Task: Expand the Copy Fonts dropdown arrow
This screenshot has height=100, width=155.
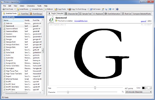Action: tap(67, 9)
